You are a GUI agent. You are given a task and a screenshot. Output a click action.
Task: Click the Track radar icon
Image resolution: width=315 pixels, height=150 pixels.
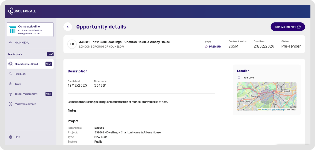click(x=10, y=84)
